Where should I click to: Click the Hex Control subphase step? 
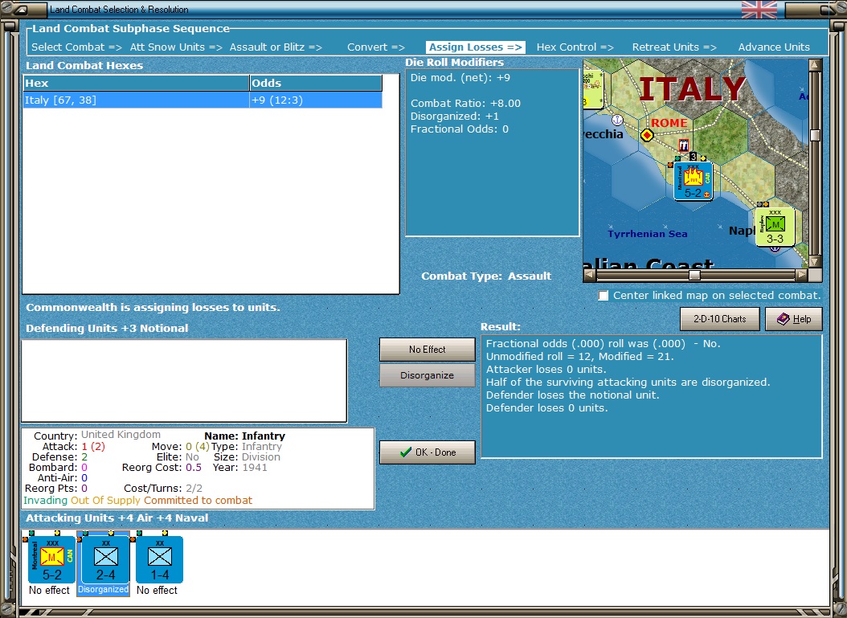click(x=575, y=47)
